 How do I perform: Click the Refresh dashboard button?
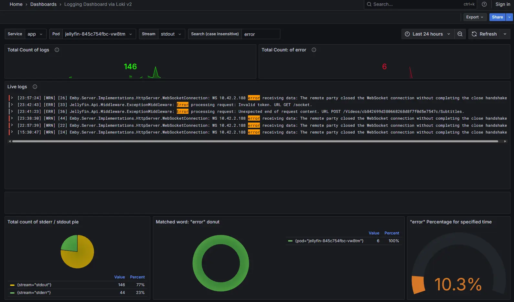point(484,34)
